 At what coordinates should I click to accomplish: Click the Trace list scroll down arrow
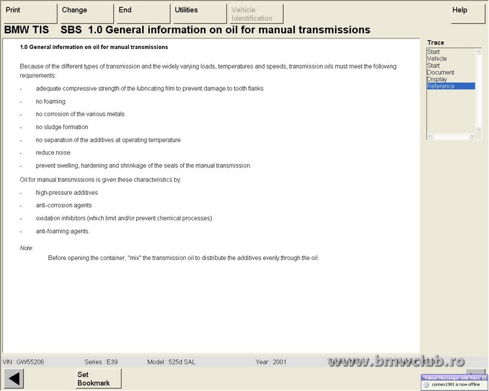[x=479, y=130]
